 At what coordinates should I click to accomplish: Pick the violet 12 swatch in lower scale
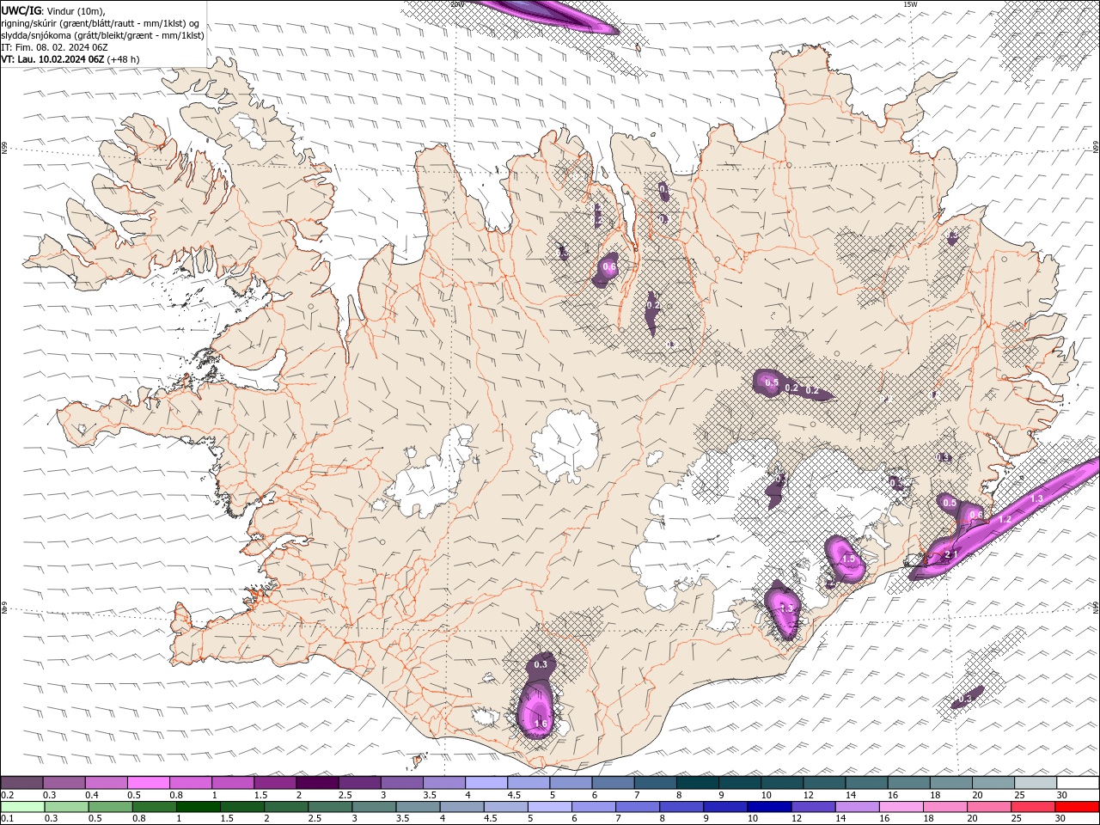[x=813, y=807]
